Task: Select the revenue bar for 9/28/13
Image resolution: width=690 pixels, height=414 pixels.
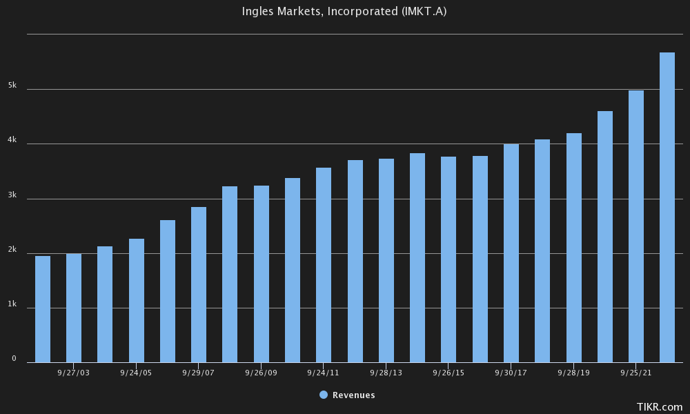Action: 386,260
